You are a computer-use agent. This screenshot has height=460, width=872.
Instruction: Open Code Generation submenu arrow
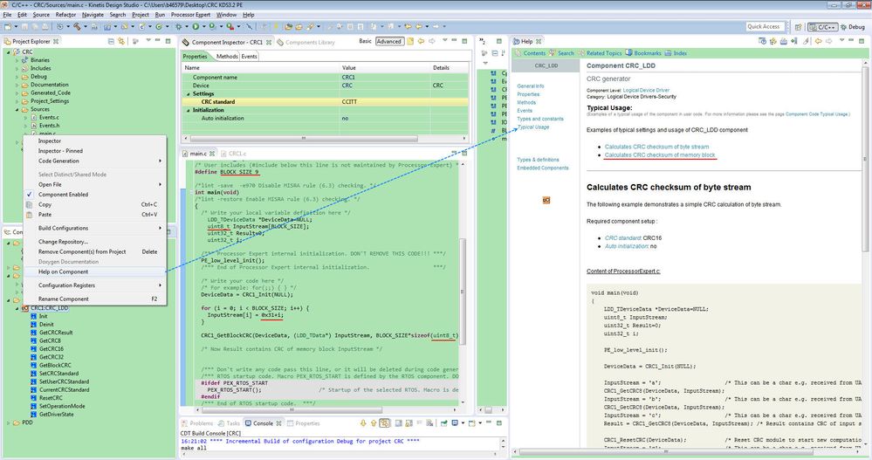click(x=160, y=161)
